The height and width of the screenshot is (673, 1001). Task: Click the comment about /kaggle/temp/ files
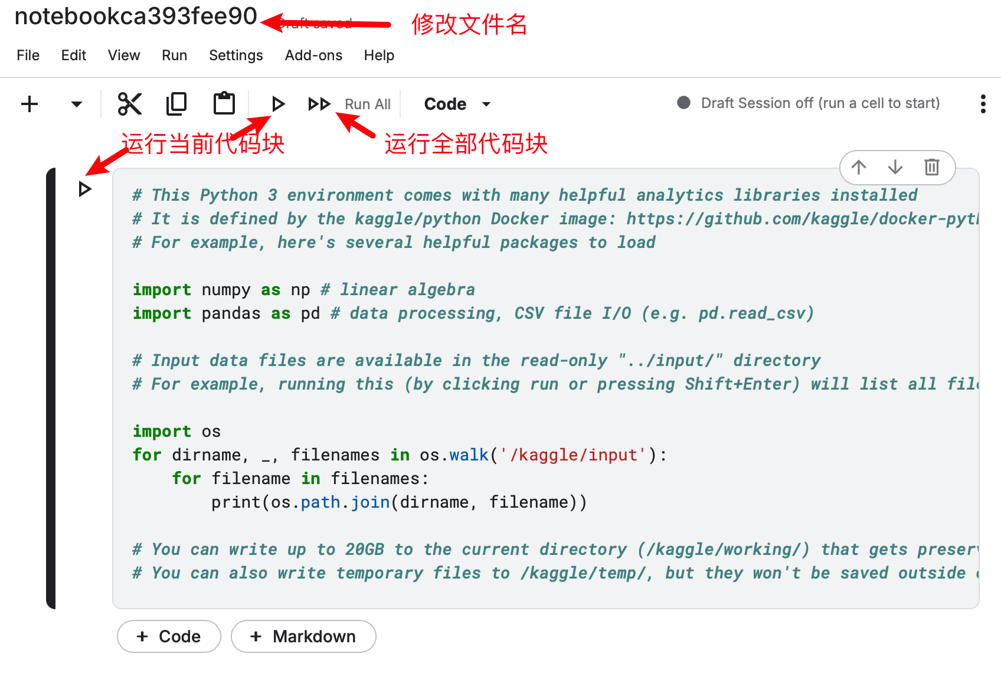click(555, 573)
